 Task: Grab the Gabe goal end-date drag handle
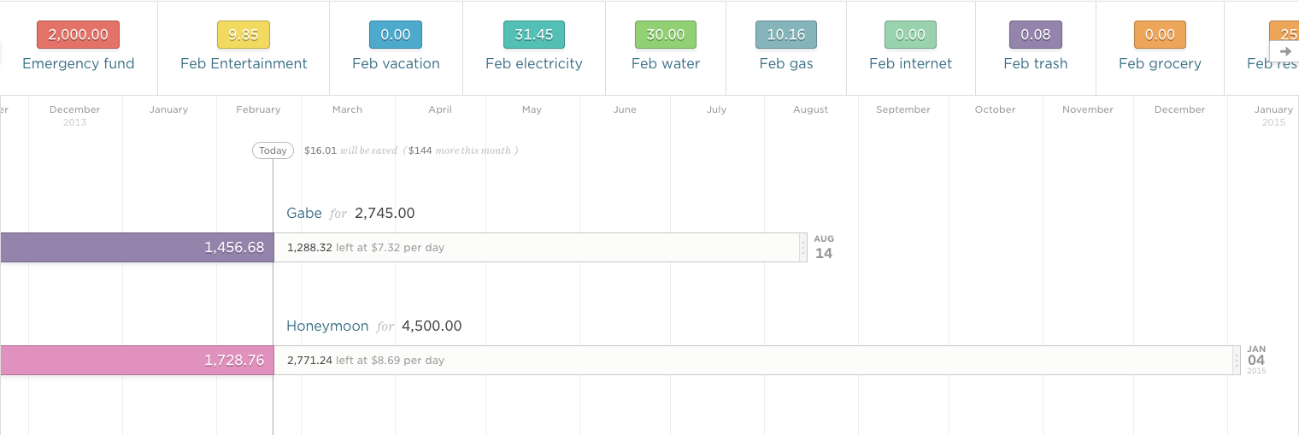pyautogui.click(x=802, y=248)
